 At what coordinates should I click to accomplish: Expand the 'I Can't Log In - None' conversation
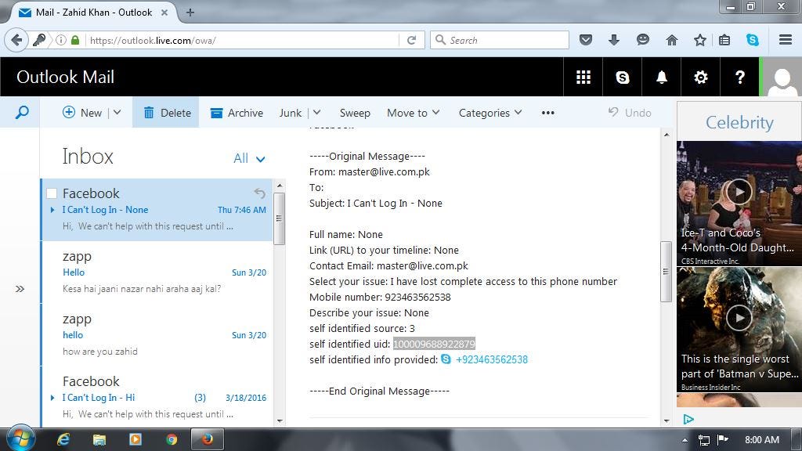pos(52,210)
